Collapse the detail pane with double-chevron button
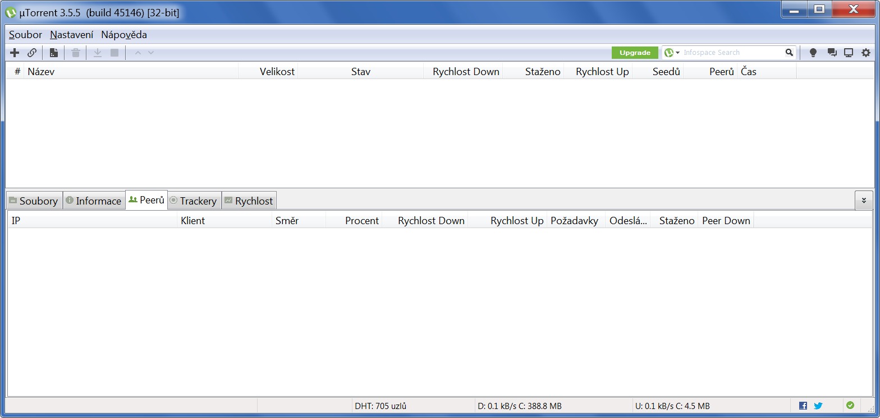 (864, 200)
